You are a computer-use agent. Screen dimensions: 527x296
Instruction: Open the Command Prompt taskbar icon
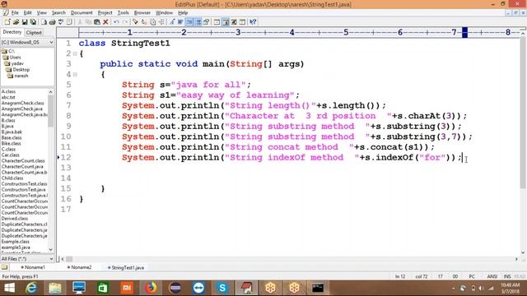point(318,288)
